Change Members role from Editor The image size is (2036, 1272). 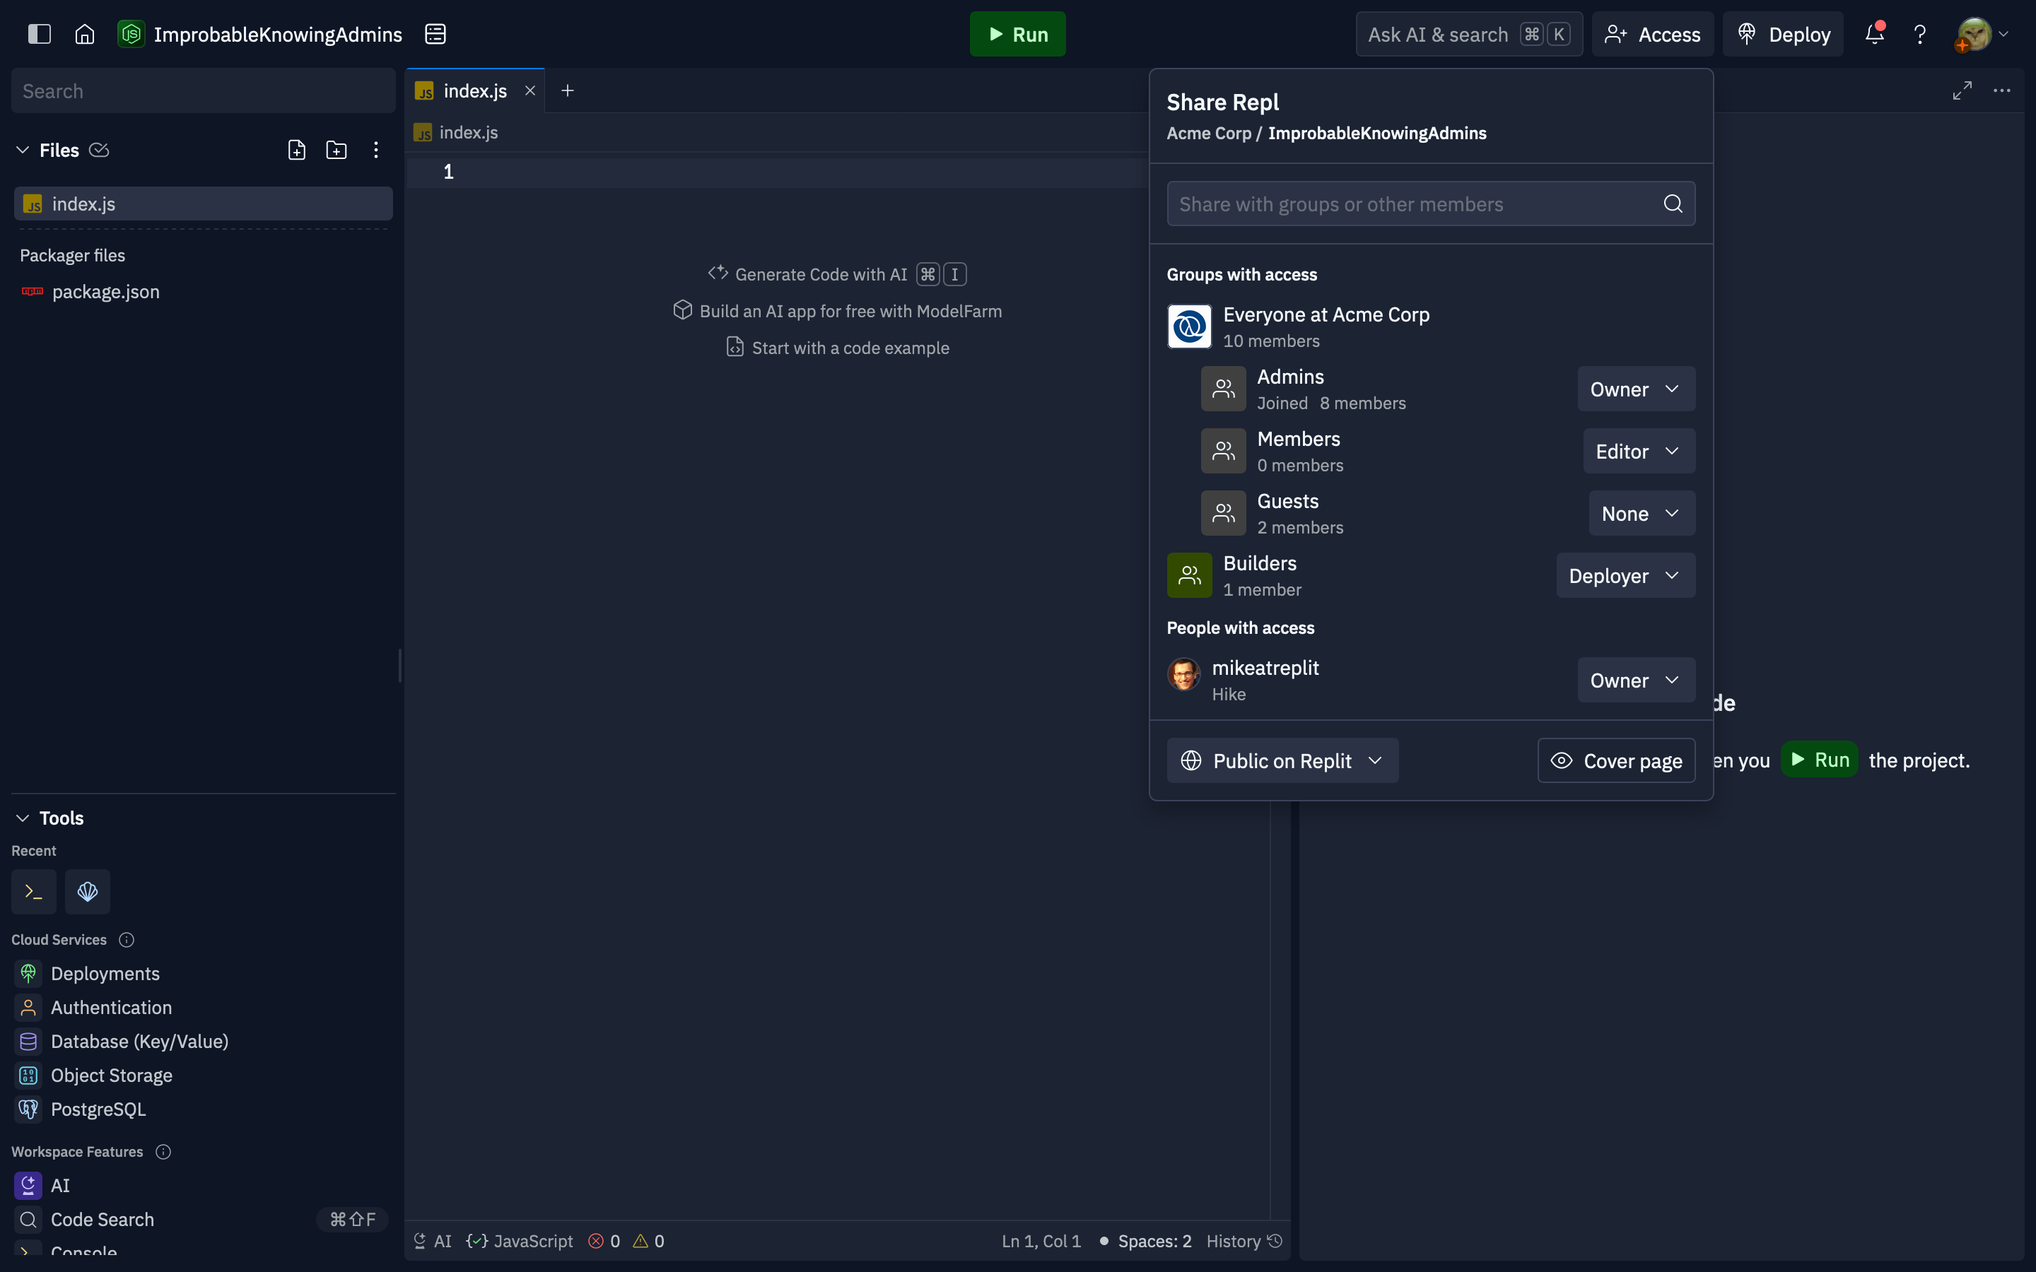pyautogui.click(x=1639, y=451)
